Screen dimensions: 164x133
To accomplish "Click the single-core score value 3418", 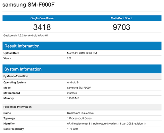I will pyautogui.click(x=42, y=27).
